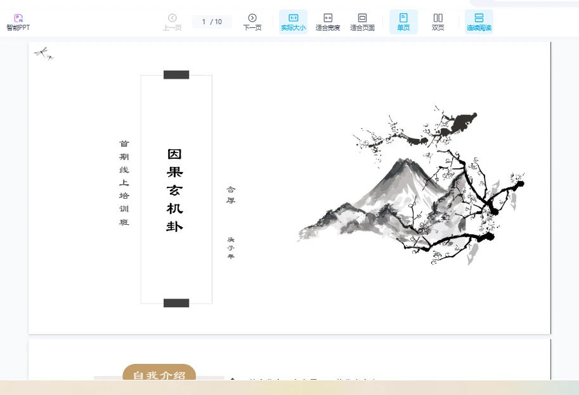Click the dragonfly graphic on the cover slide
Screen dimensions: 579x395
click(x=44, y=54)
